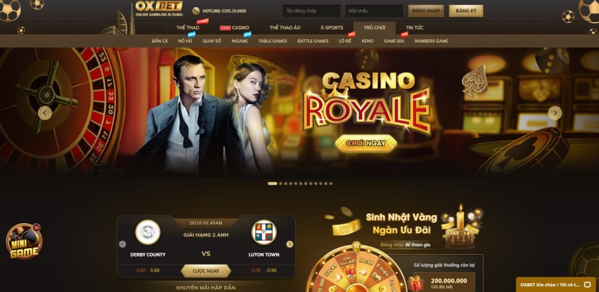
Task: Open the Mini Game floating icon
Action: coord(23,241)
